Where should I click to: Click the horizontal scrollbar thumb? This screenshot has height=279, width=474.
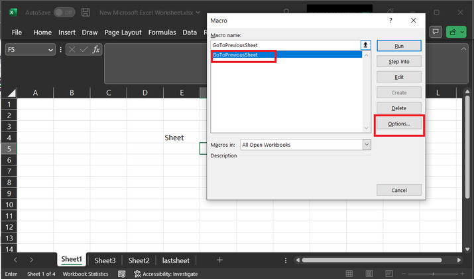(371, 260)
